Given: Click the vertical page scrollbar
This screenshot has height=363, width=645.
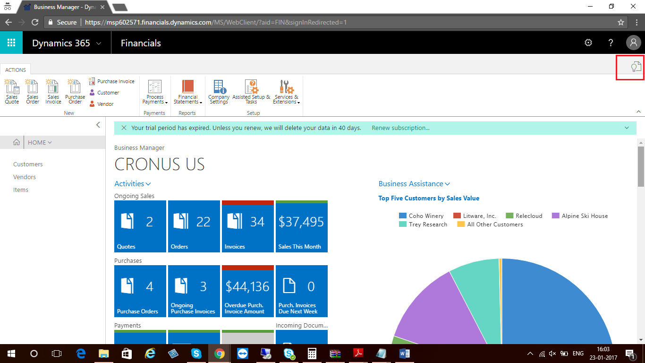Looking at the screenshot, I should pos(641,166).
